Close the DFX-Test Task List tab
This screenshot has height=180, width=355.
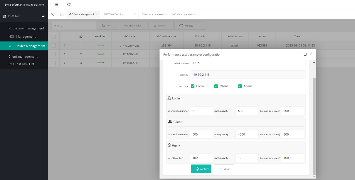(x=135, y=14)
